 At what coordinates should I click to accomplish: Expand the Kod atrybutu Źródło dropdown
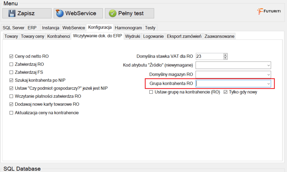click(x=268, y=65)
